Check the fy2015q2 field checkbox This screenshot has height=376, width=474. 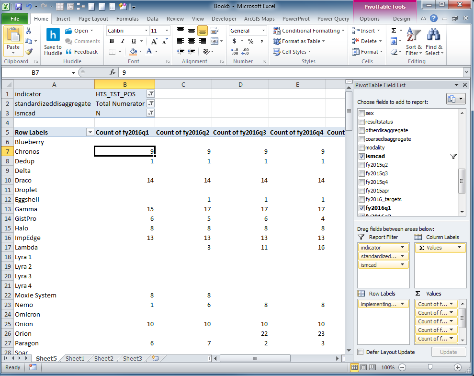361,165
